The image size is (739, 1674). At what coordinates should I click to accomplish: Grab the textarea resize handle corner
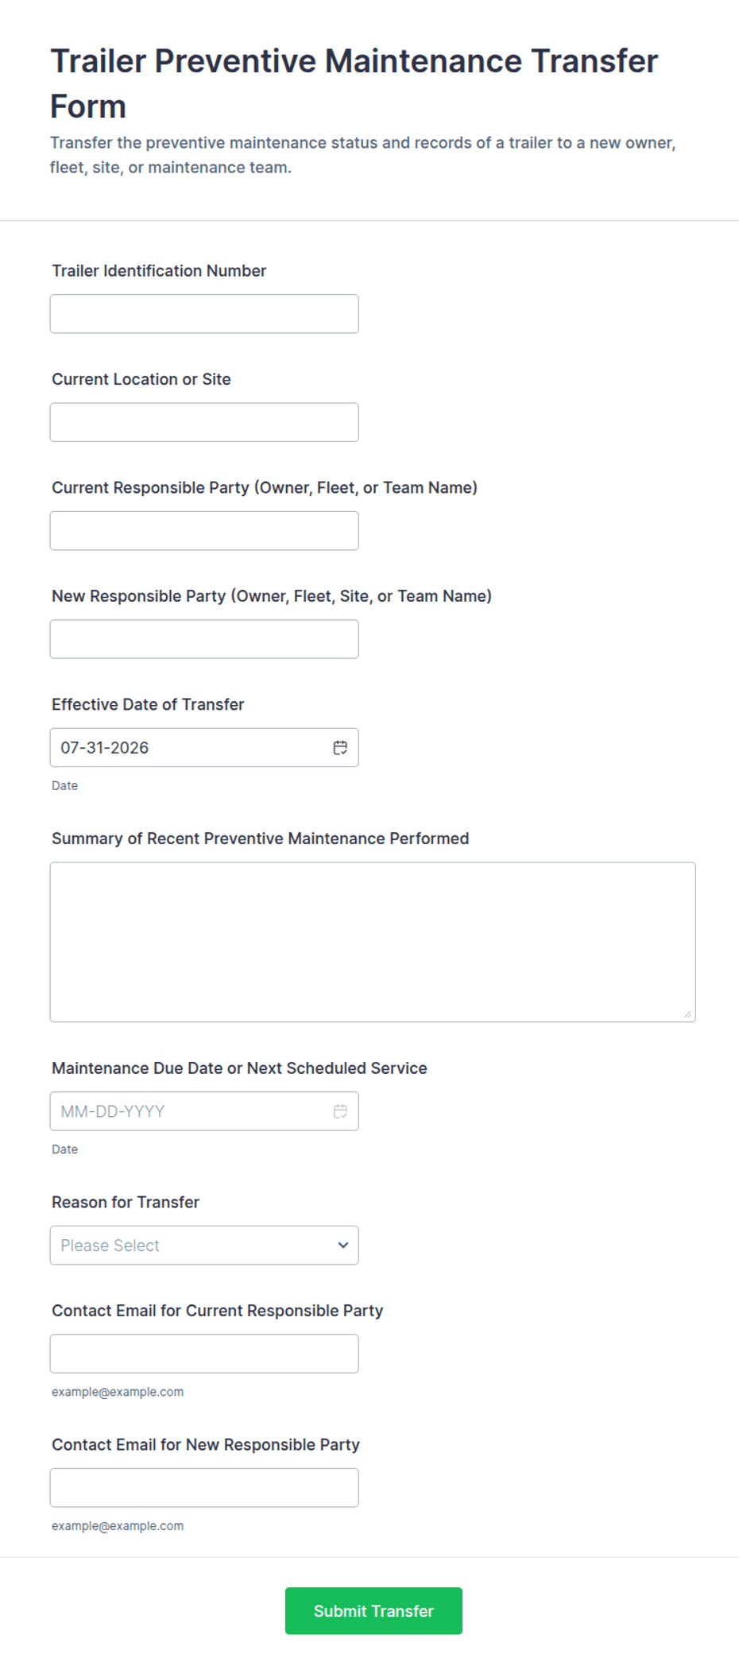(687, 1013)
